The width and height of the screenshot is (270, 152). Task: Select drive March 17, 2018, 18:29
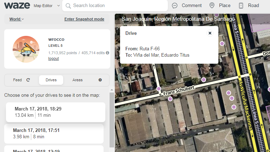click(x=55, y=112)
